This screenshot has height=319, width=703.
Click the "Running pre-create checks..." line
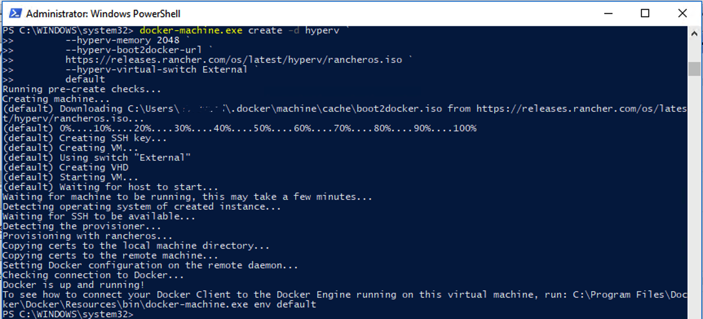82,89
